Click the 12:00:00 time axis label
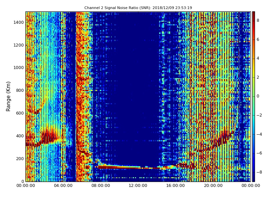Image resolution: width=268 pixels, height=201 pixels. click(x=138, y=186)
